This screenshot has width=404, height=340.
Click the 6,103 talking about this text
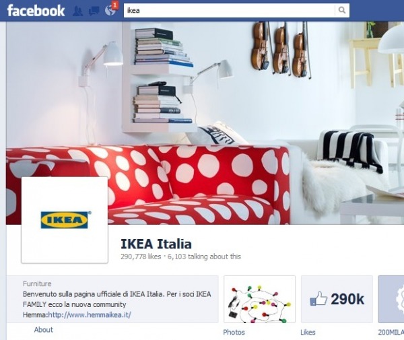tap(204, 257)
